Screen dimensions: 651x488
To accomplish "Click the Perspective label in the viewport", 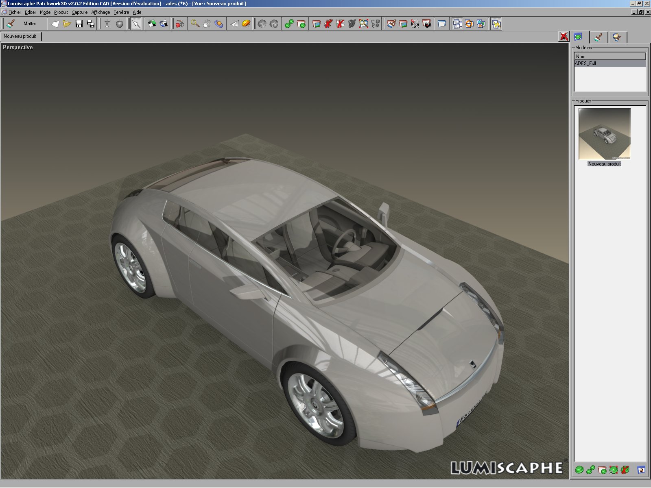I will click(18, 48).
